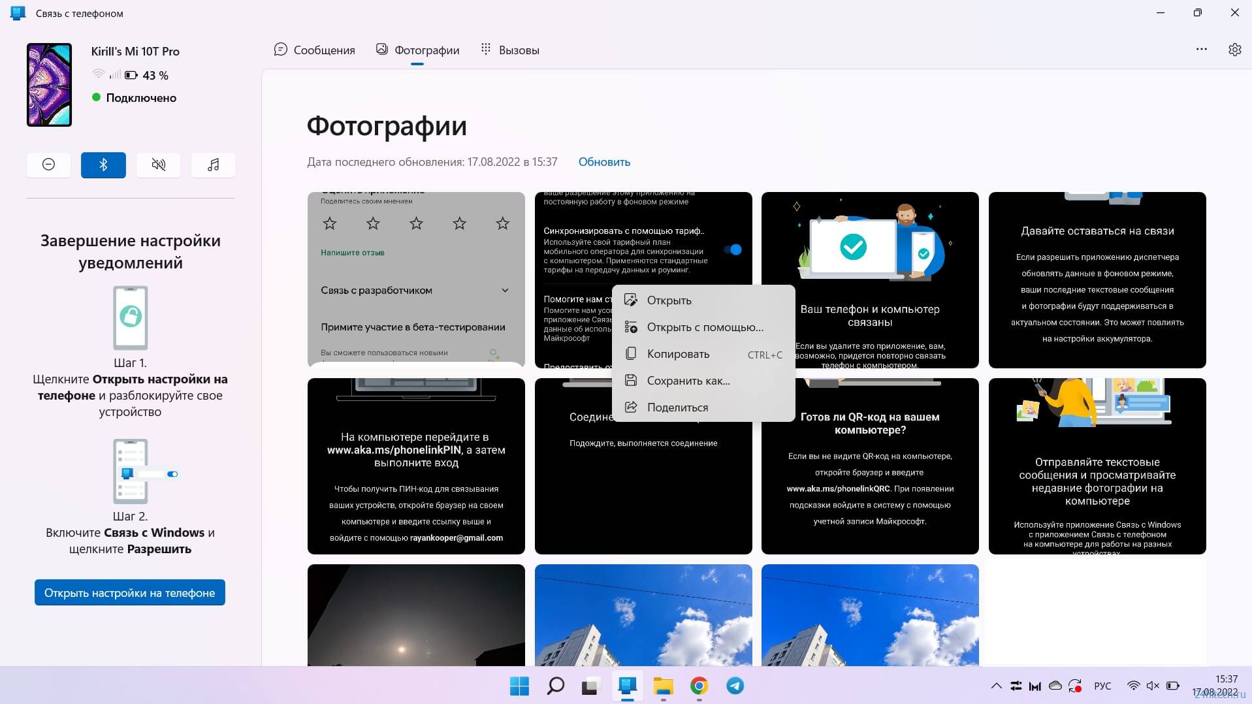Open Telegram from the taskbar
Screen dimensions: 1252x704
point(735,686)
